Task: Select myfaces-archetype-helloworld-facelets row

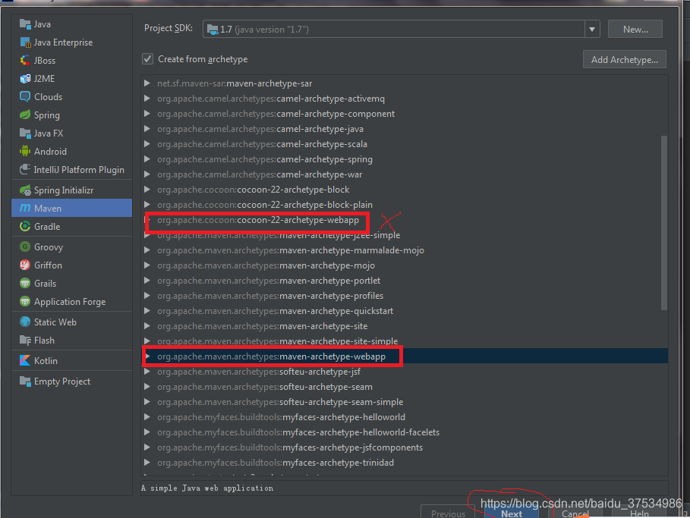Action: point(405,432)
